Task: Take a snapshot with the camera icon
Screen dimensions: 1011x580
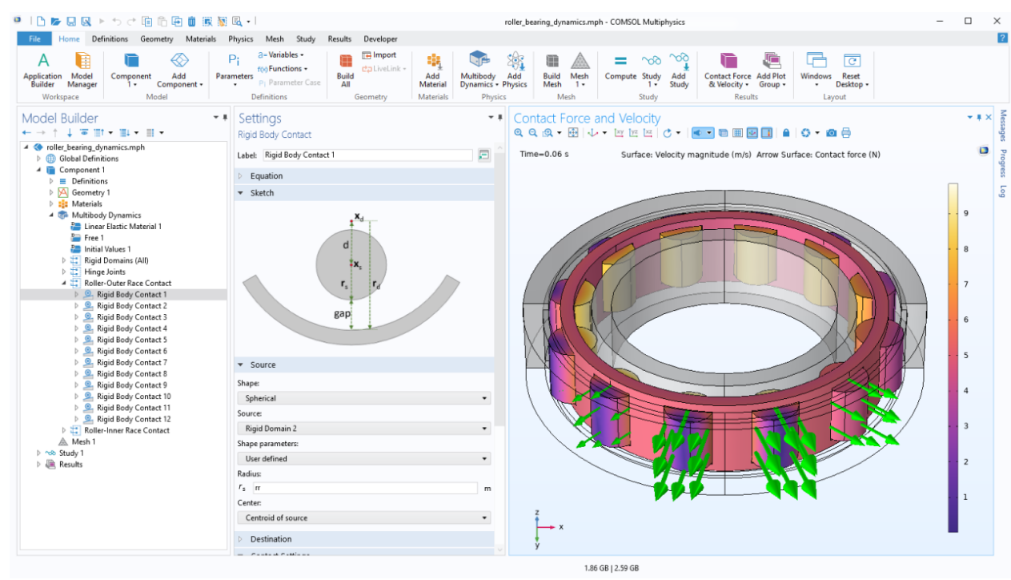Action: coord(832,133)
